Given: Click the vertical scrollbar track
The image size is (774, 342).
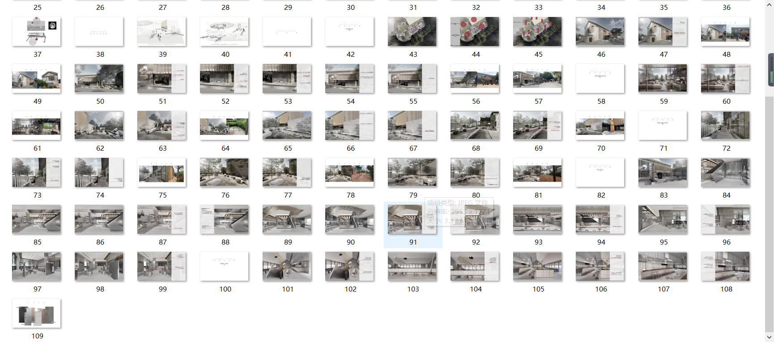Looking at the screenshot, I should click(x=770, y=201).
